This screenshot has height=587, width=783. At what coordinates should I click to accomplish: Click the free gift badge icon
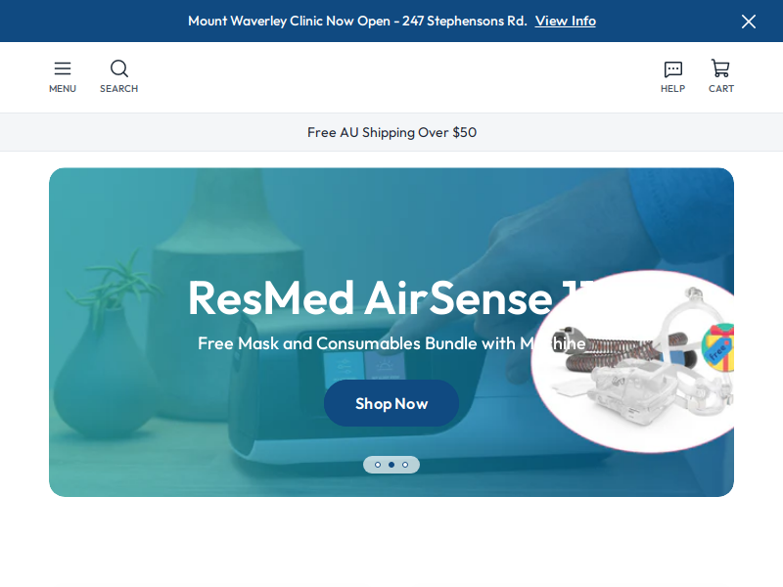click(717, 348)
